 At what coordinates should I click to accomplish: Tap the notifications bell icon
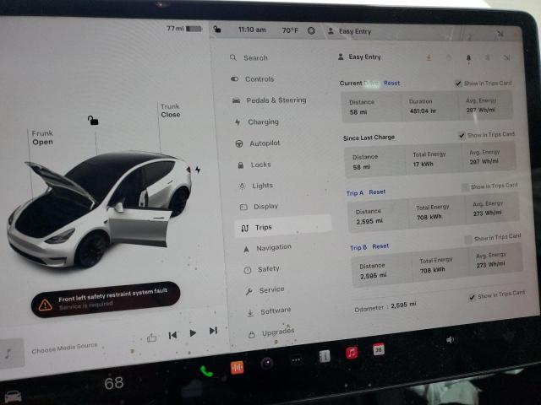pyautogui.click(x=468, y=58)
